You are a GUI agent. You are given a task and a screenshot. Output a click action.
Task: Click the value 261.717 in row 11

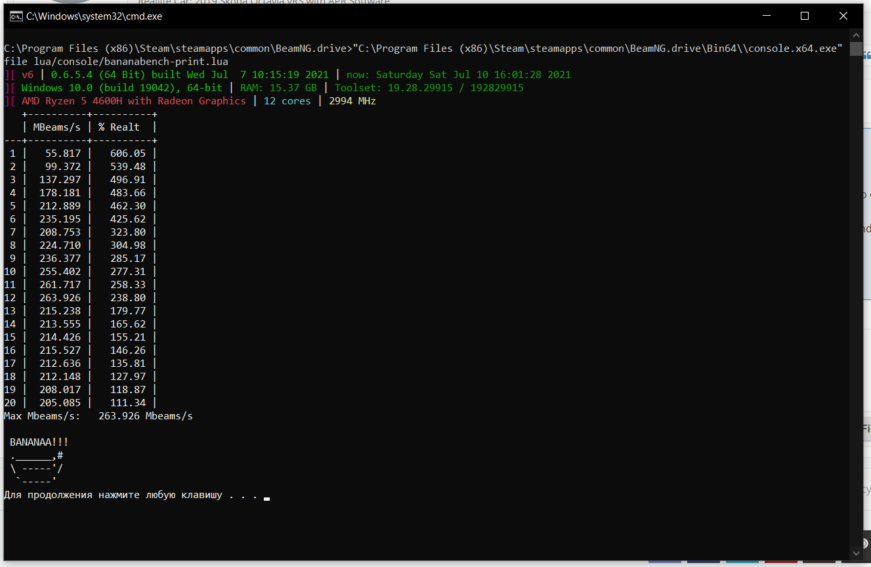[x=60, y=285]
